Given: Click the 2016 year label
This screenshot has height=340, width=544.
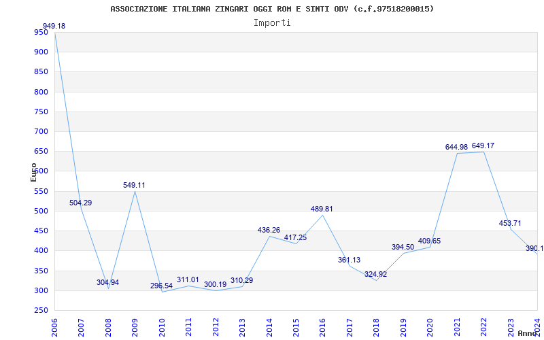Looking at the screenshot, I should [x=322, y=328].
